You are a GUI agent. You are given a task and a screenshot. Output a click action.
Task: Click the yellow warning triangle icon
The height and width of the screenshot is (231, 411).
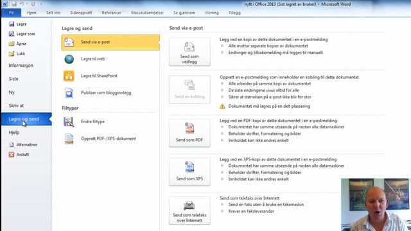pos(222,106)
